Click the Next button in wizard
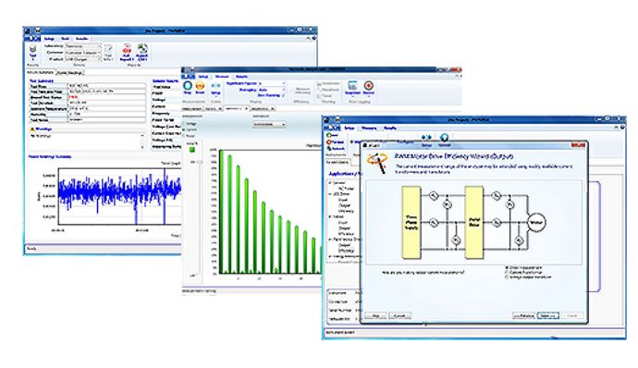638x368 pixels. tap(548, 315)
